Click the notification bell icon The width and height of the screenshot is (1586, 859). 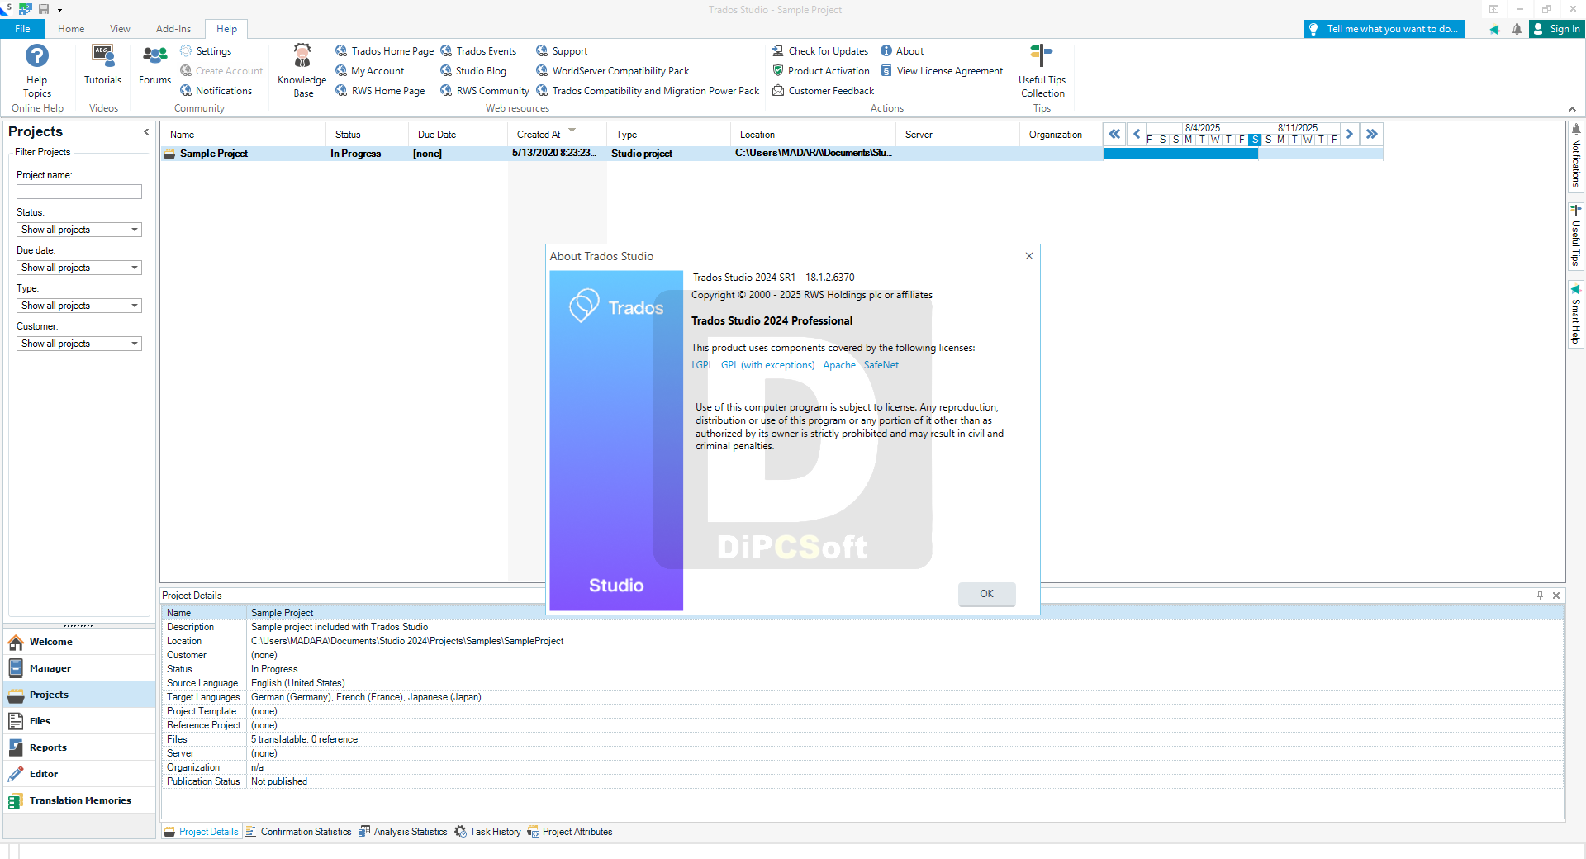point(1517,29)
